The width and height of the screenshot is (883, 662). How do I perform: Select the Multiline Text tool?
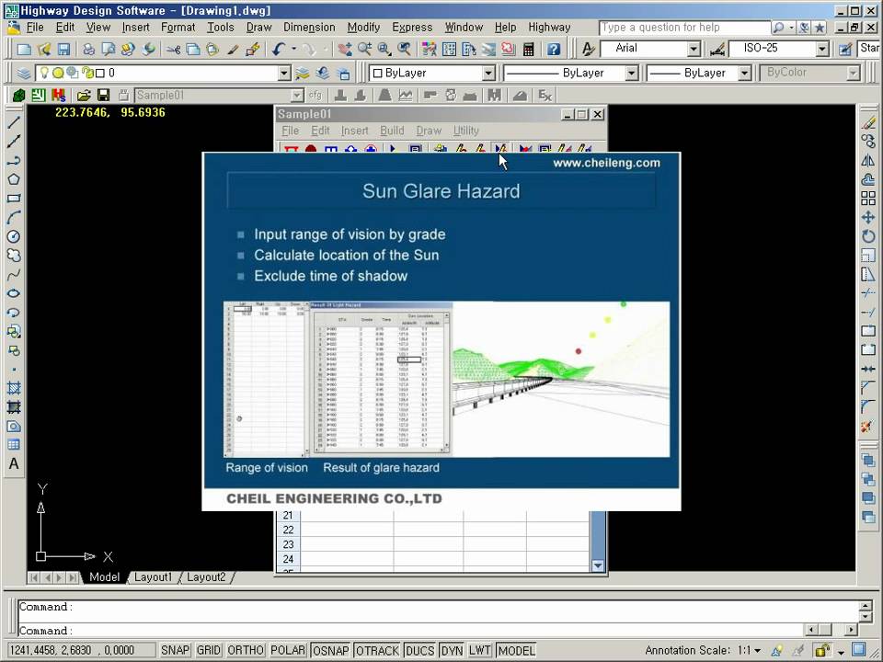(x=14, y=463)
